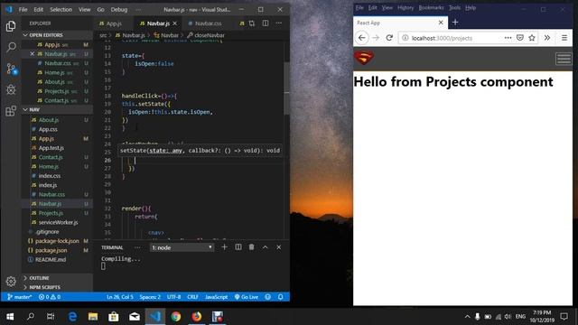The width and height of the screenshot is (578, 325).
Task: Open the terminal selector dropdown showing 1: node
Action: [x=182, y=247]
